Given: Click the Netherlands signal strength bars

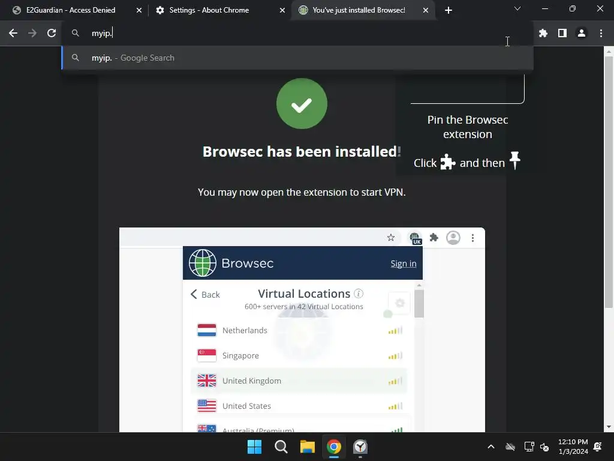Looking at the screenshot, I should [x=395, y=331].
